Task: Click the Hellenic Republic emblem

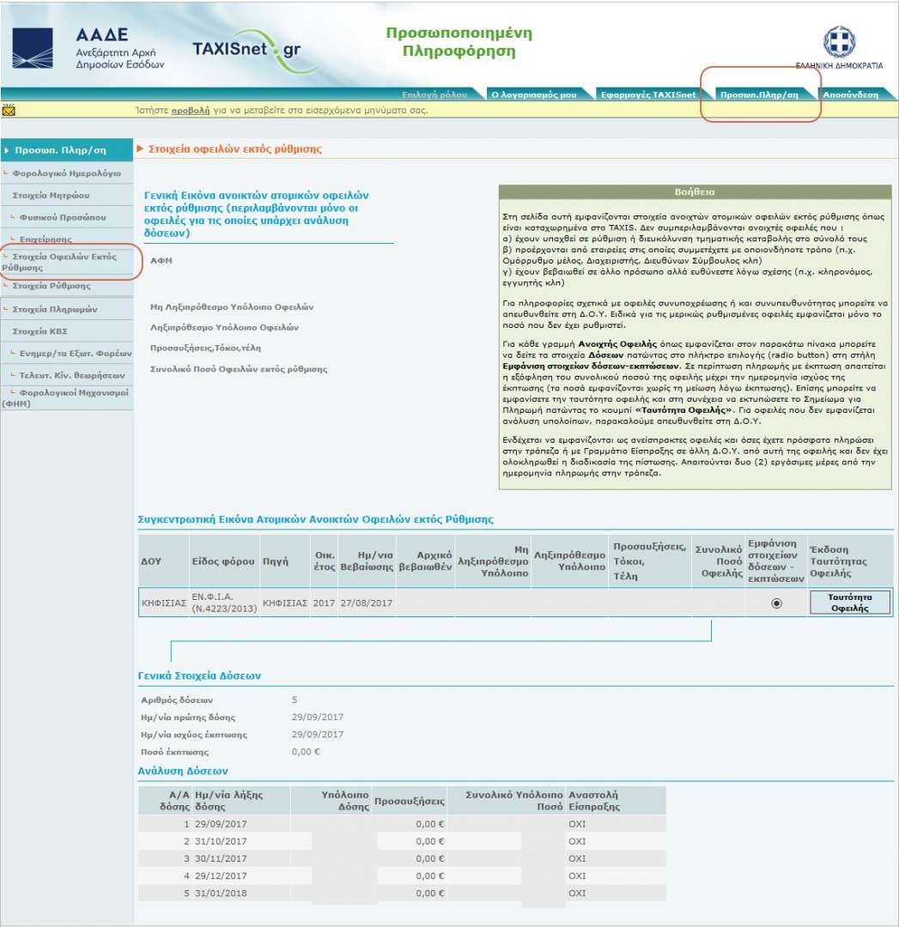Action: [x=838, y=42]
